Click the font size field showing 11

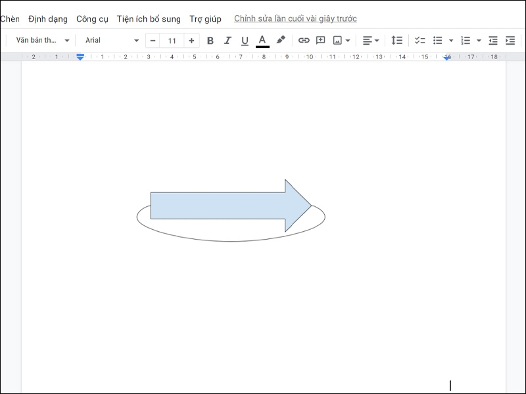pyautogui.click(x=172, y=41)
